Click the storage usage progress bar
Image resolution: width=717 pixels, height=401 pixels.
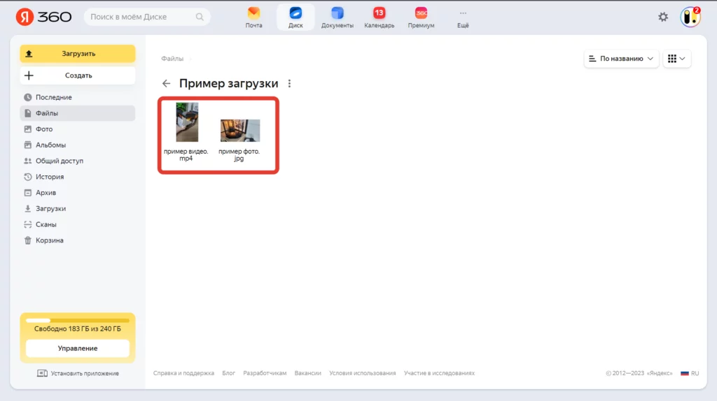click(x=77, y=320)
